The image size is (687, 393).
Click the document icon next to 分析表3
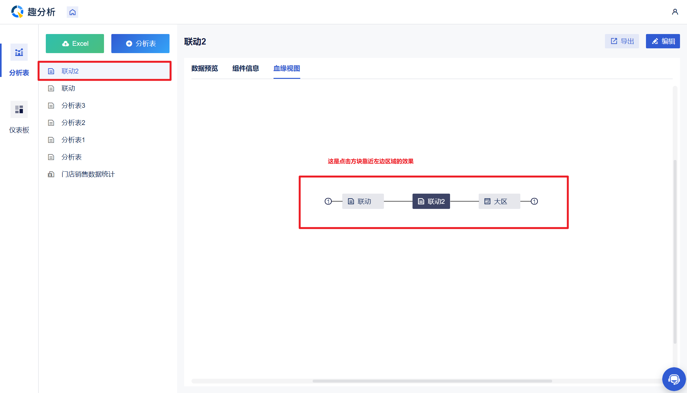51,106
